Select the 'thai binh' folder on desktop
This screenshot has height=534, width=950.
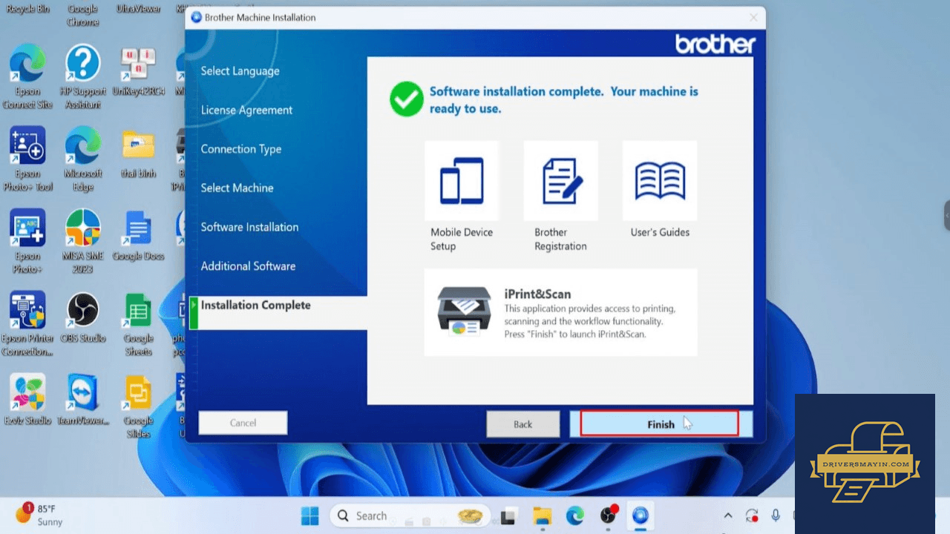(138, 154)
